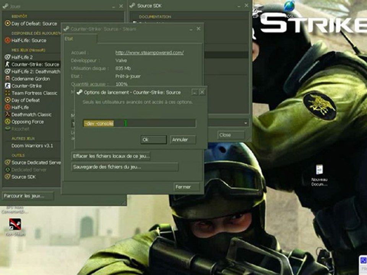
Task: Click the Half-Life 2: Deathmatch icon
Action: 8,71
